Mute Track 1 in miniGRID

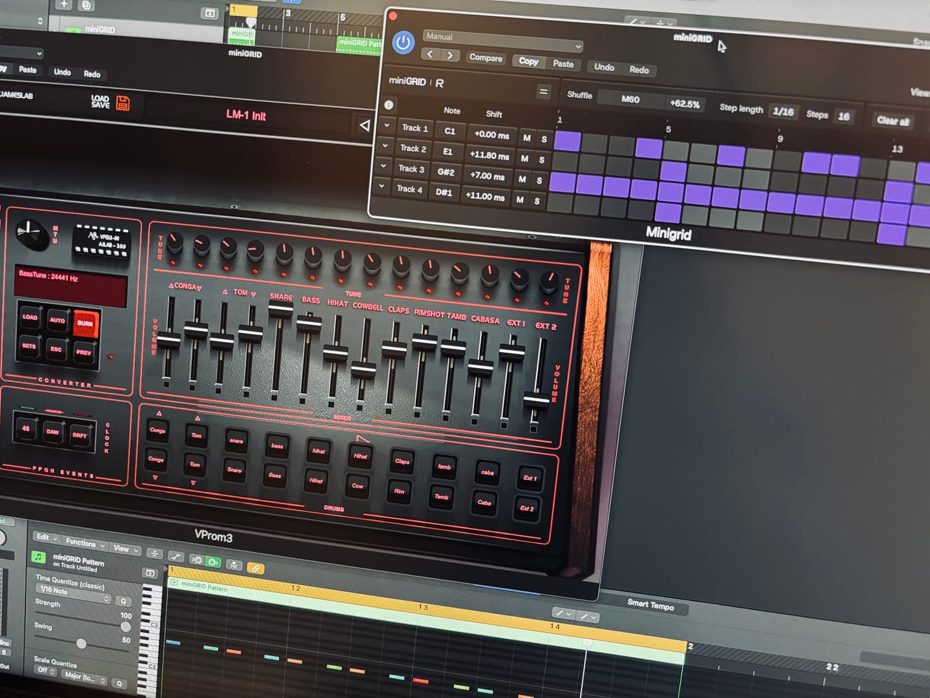coord(527,138)
